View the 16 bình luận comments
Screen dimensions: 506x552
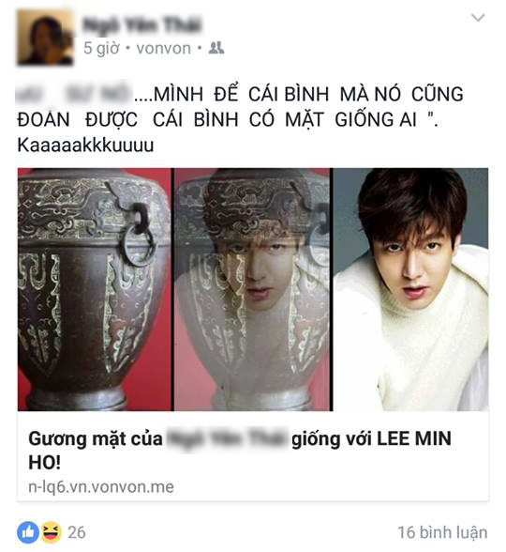442,532
